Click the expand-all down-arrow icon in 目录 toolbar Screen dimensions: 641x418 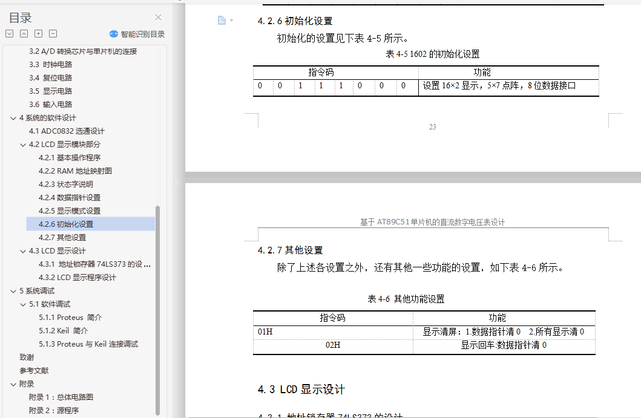tap(10, 34)
